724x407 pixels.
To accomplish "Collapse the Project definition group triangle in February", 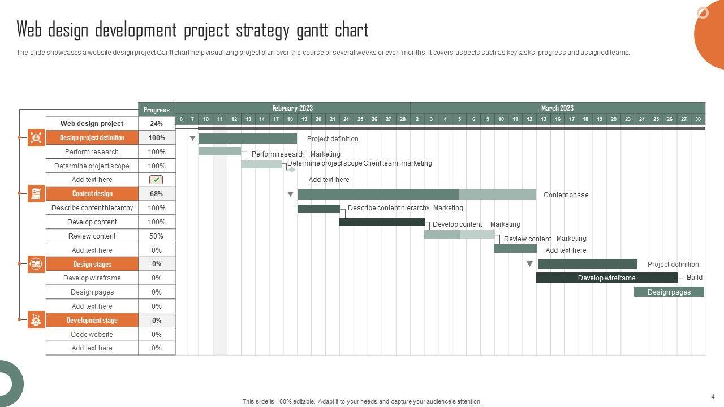I will (x=193, y=138).
